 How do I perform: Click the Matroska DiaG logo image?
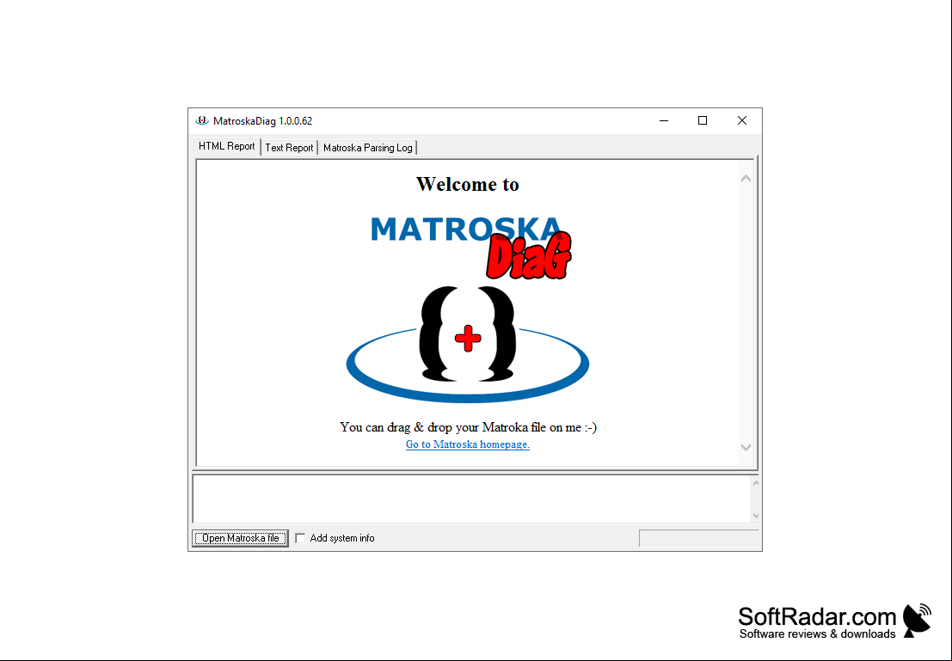click(468, 309)
